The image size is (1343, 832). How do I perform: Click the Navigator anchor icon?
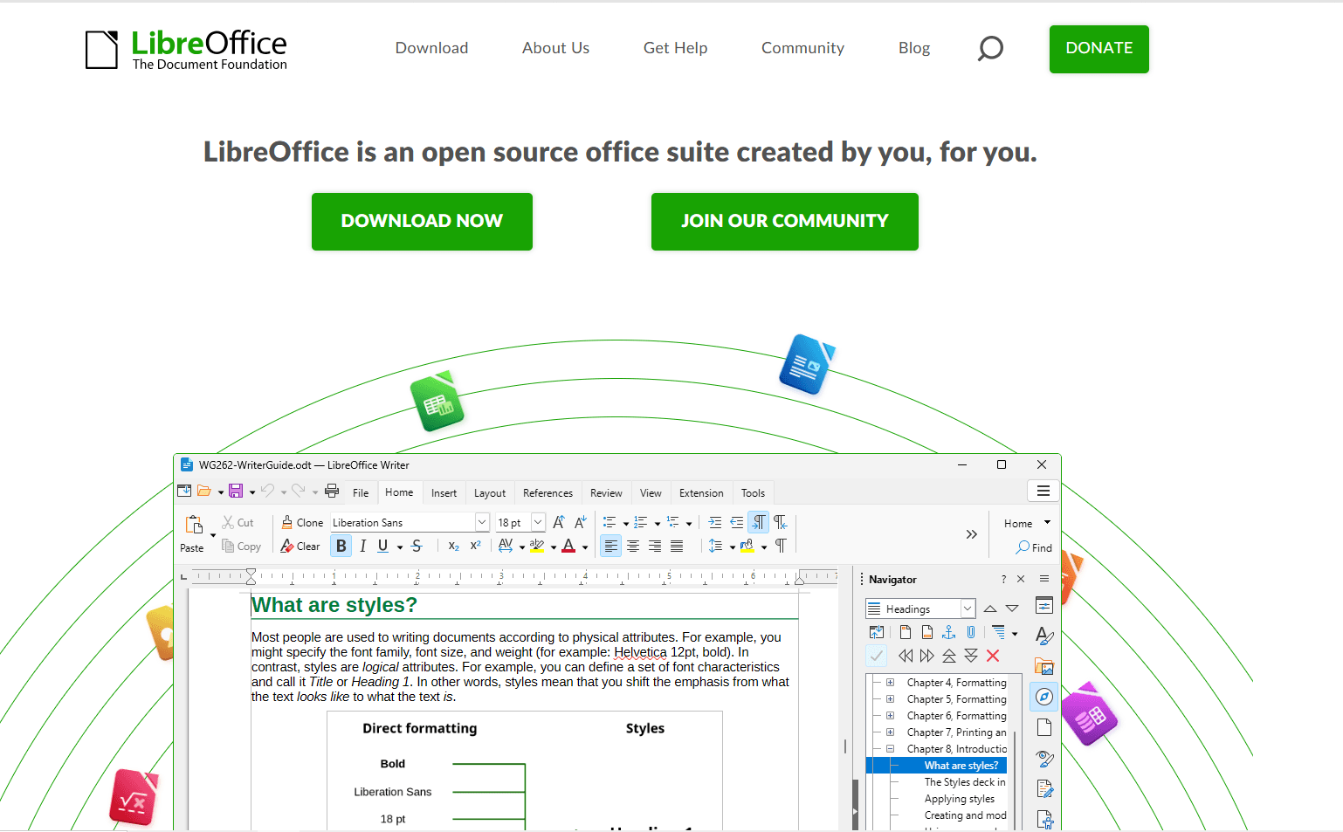tap(949, 632)
